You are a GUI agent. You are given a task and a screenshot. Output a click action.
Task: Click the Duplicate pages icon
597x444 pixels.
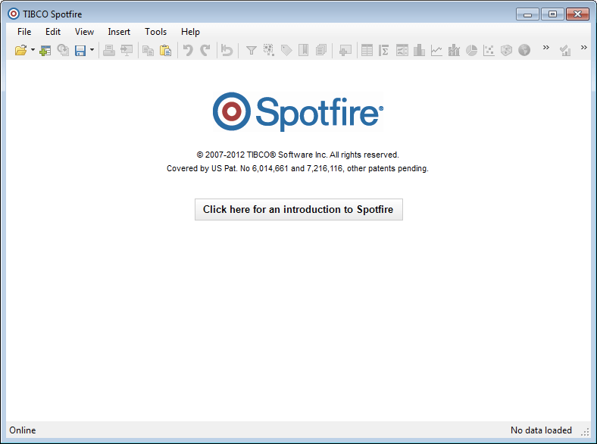[321, 50]
